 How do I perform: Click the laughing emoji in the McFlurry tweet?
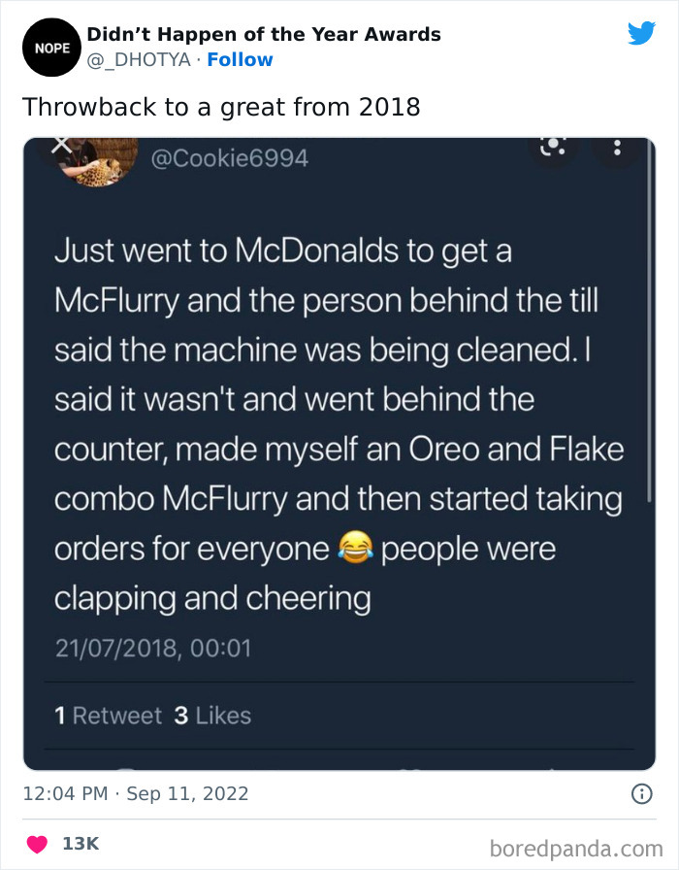356,548
